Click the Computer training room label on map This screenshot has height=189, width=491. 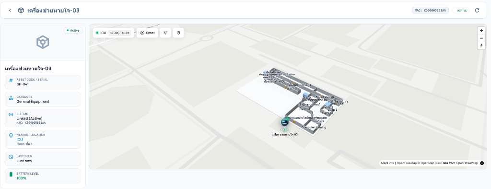tap(314, 127)
